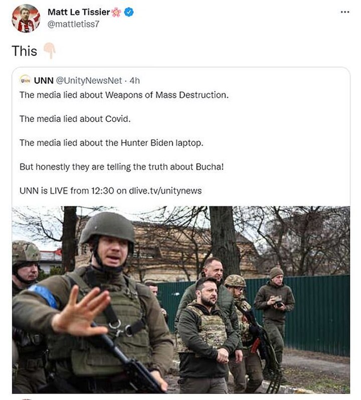
Task: Click the Weapons of Mass Destruction sentence
Action: [124, 95]
